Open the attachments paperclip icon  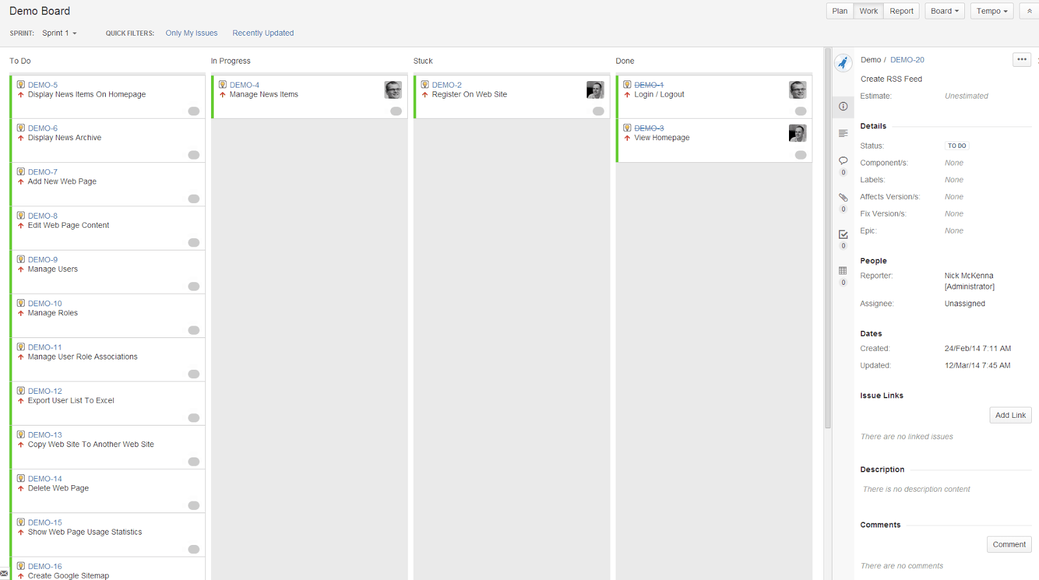pyautogui.click(x=843, y=198)
